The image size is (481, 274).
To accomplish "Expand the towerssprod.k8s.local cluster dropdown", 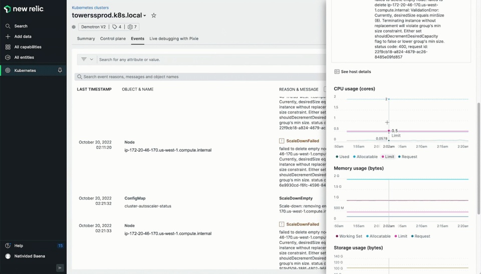I will point(144,16).
